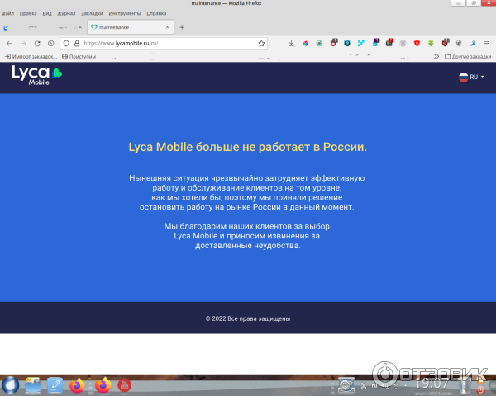The width and height of the screenshot is (496, 396).
Task: Click the multicolored extension icon next to downloads
Action: coord(305,44)
